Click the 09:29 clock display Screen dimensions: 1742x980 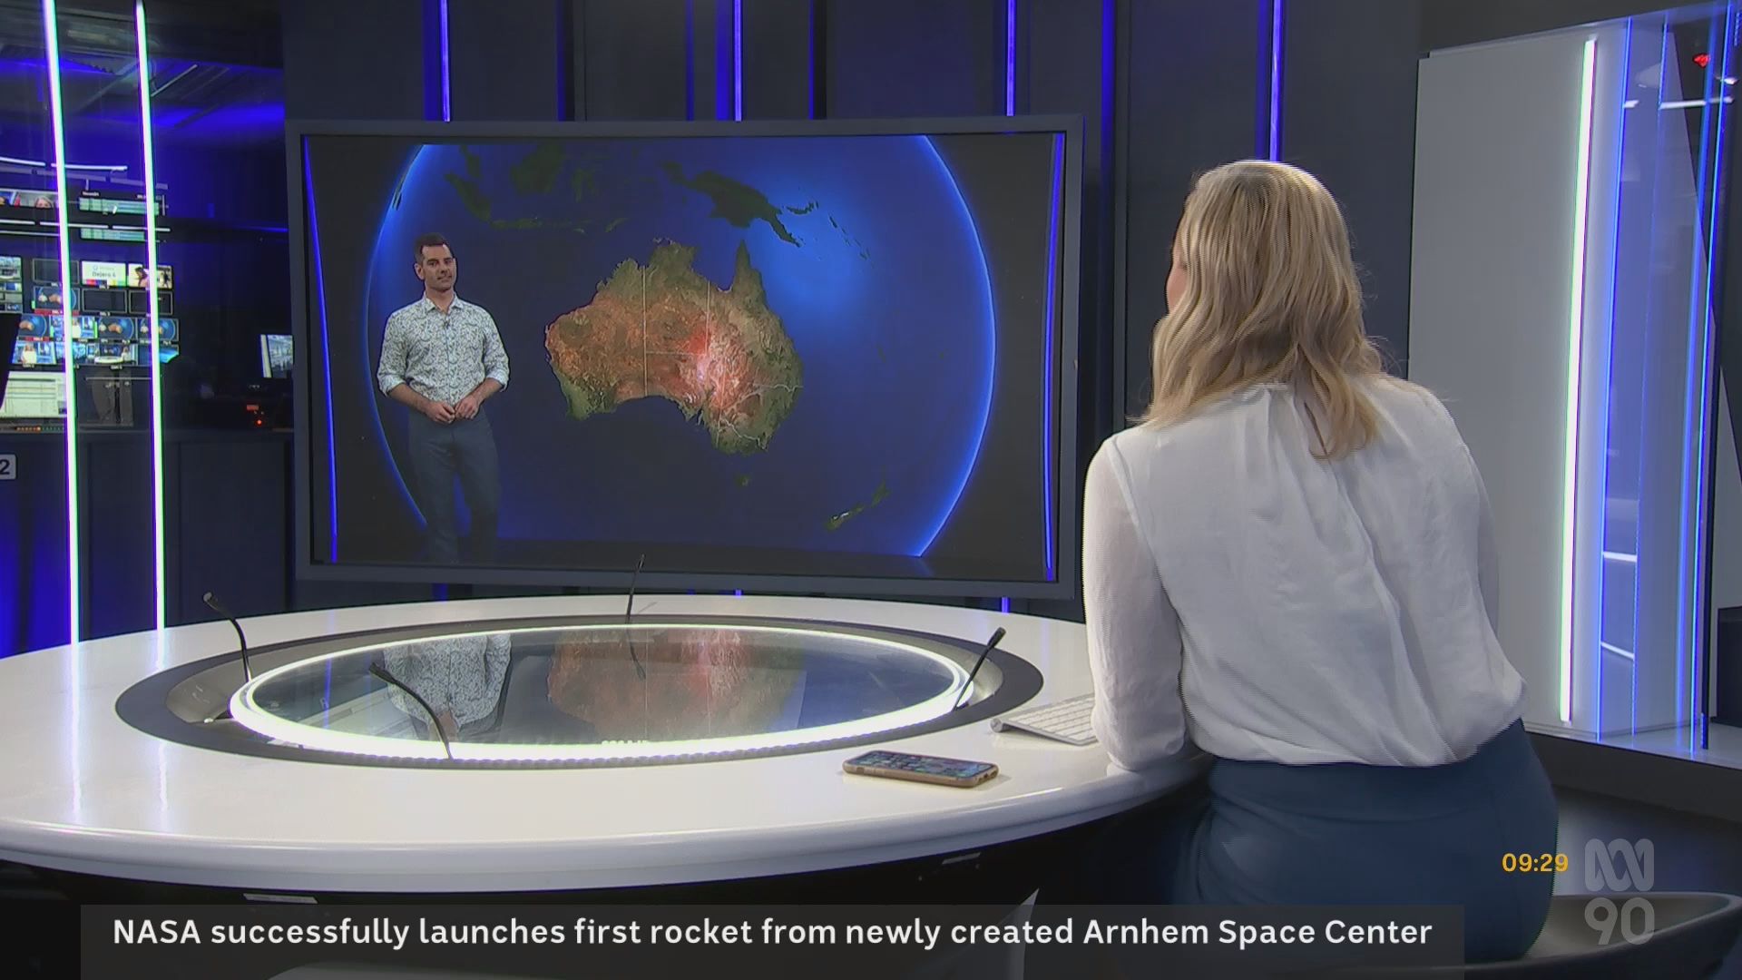click(1534, 863)
